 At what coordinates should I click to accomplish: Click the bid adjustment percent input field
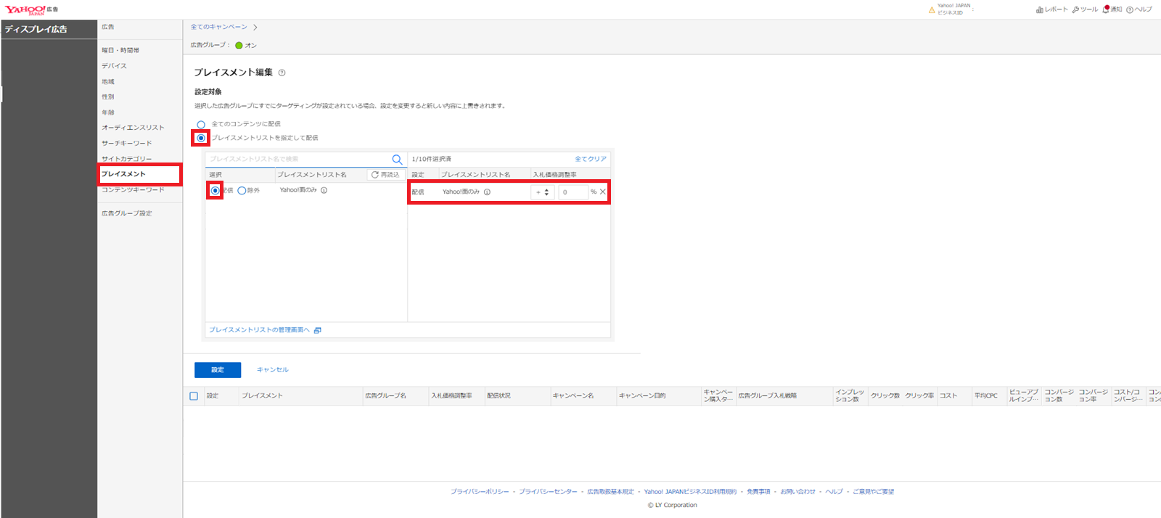[573, 192]
